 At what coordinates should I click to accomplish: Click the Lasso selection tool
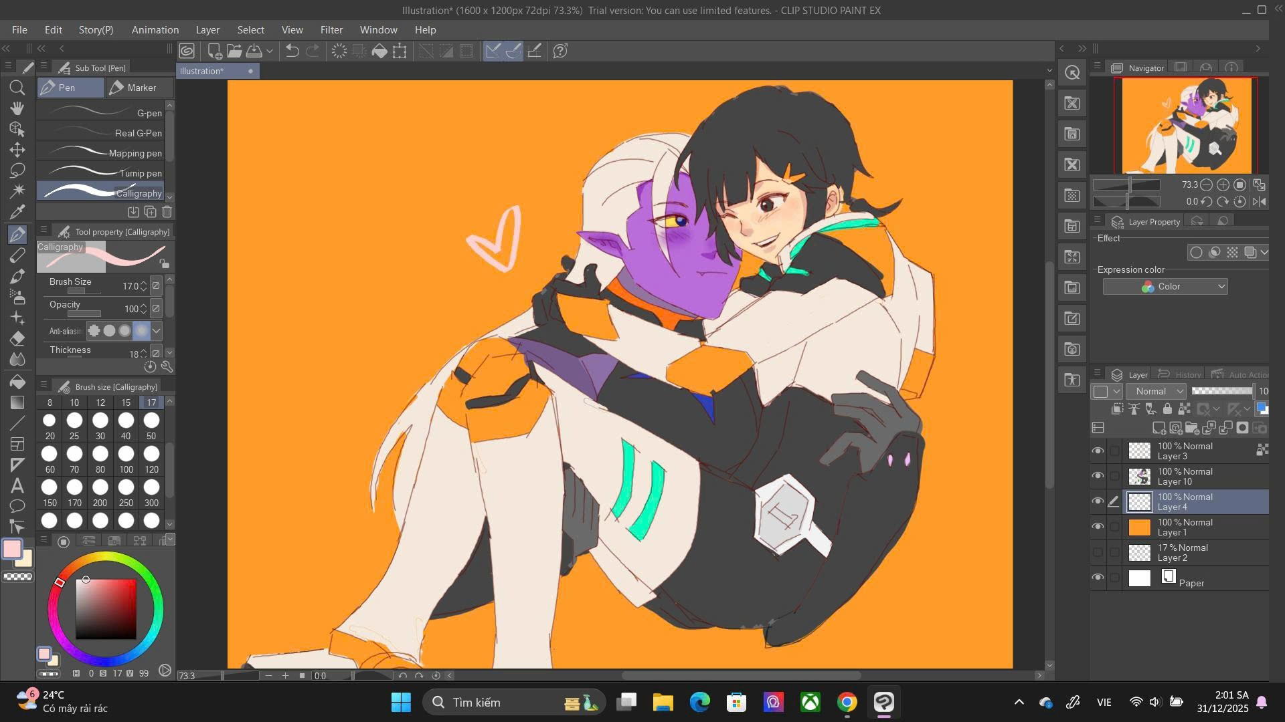(x=17, y=170)
